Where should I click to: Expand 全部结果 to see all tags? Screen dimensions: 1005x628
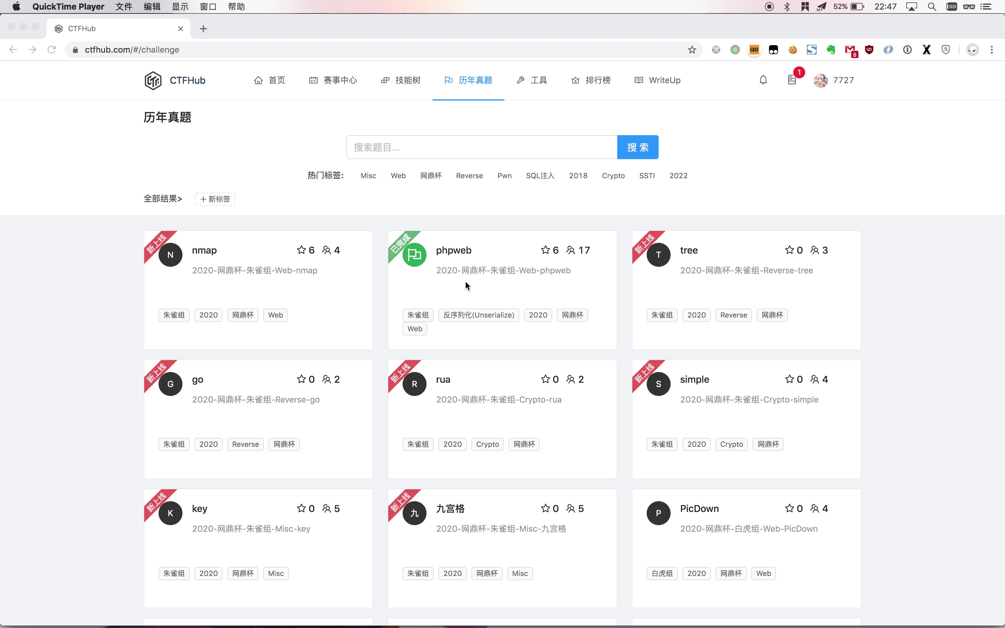coord(163,198)
